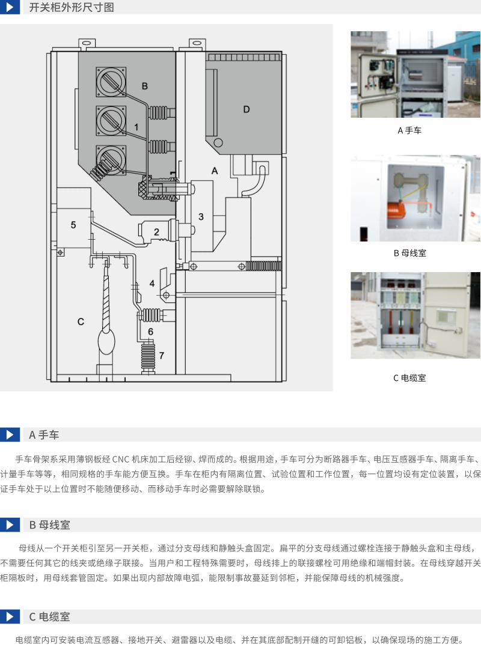481x650 pixels.
Task: Click the B 母线室 caption under photo
Action: click(x=409, y=254)
